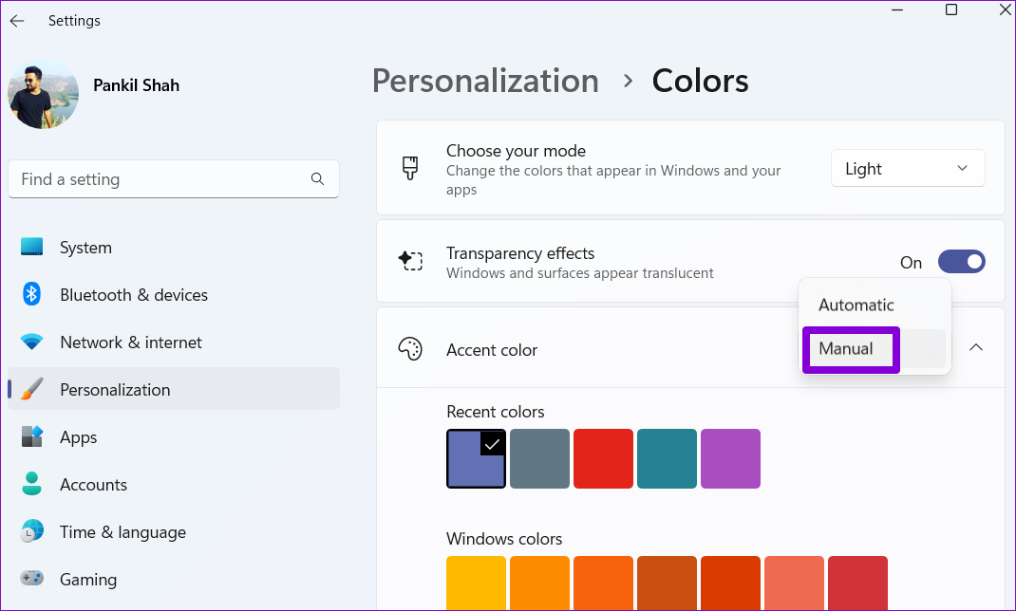Click the Wi-Fi Network icon
This screenshot has width=1016, height=611.
31,342
